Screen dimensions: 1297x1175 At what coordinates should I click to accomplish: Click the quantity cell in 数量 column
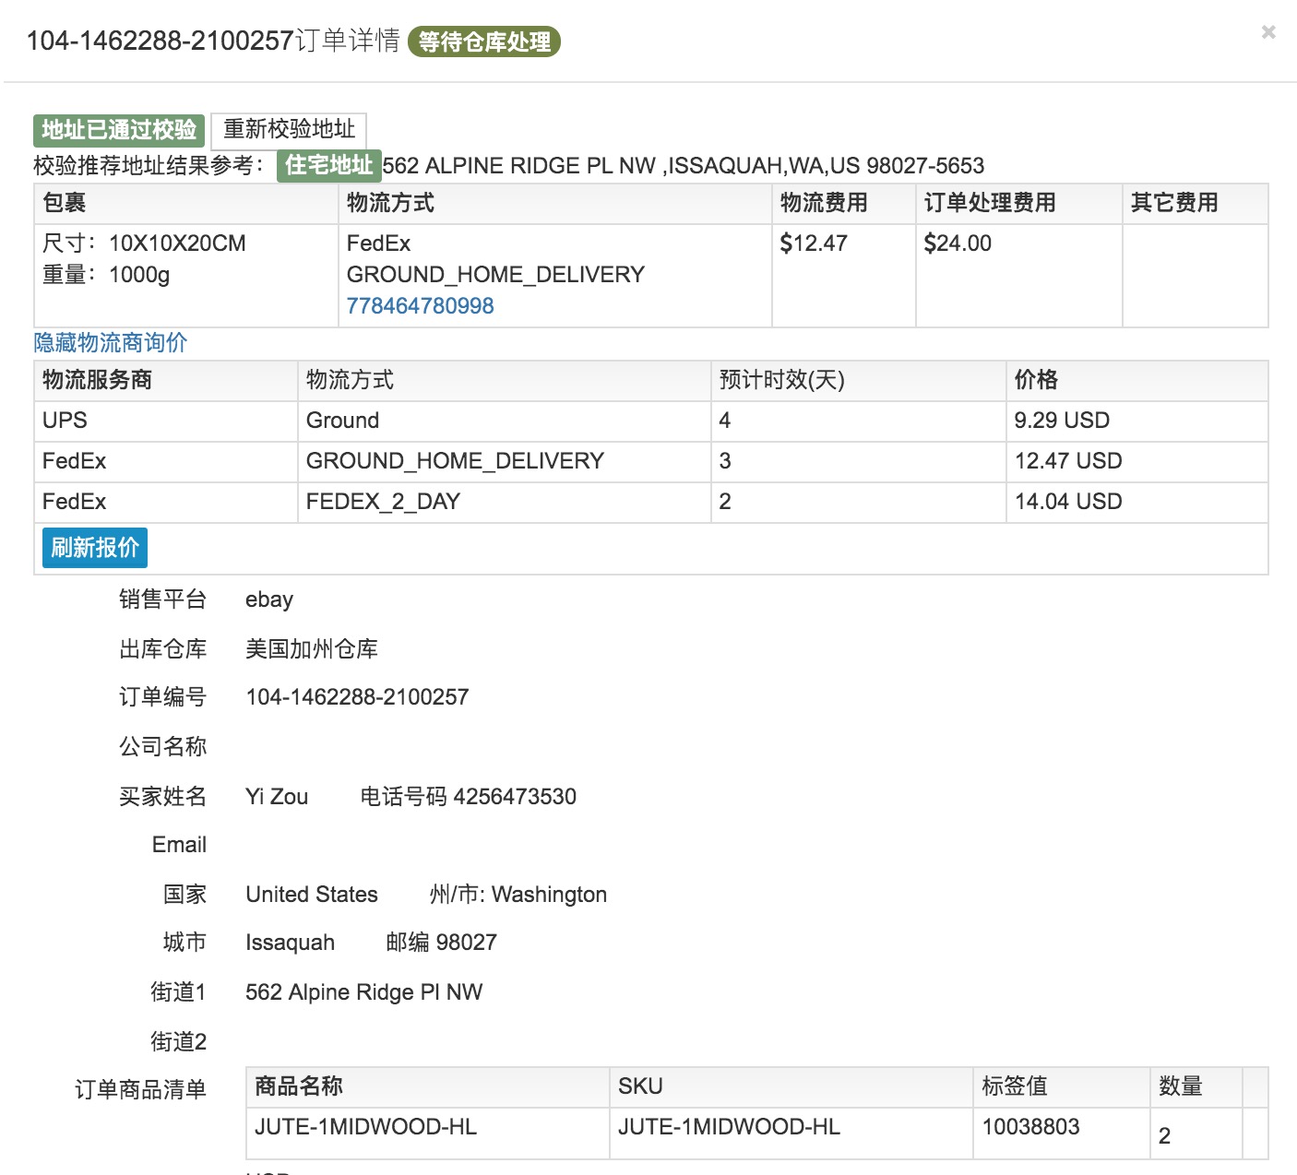coord(1165,1135)
